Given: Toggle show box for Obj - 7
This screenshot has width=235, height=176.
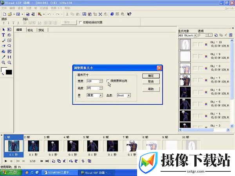Looking at the screenshot, I should [x=195, y=80].
